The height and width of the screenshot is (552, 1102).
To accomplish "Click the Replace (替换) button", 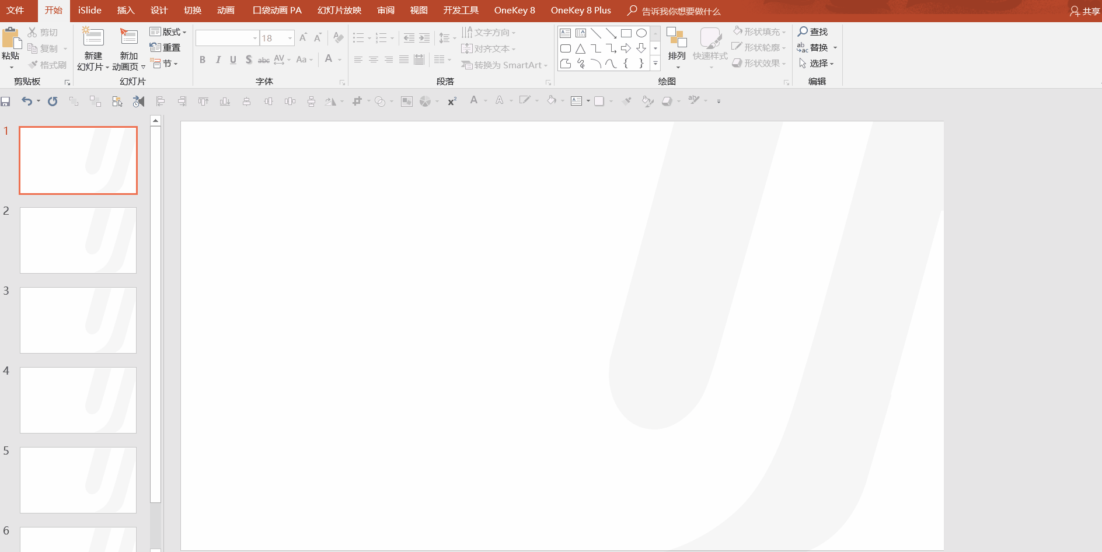I will (x=817, y=47).
